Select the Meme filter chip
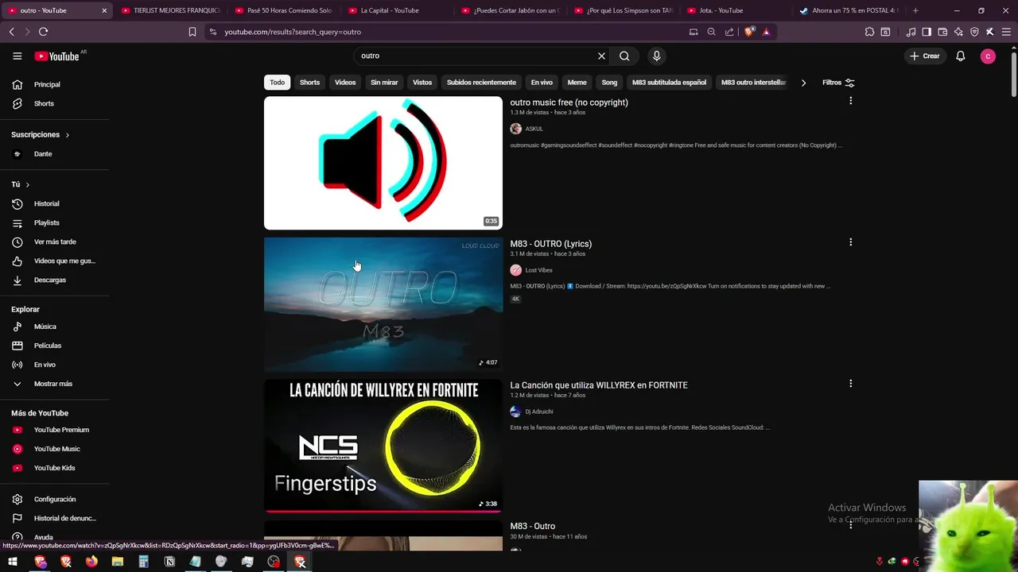 577,83
